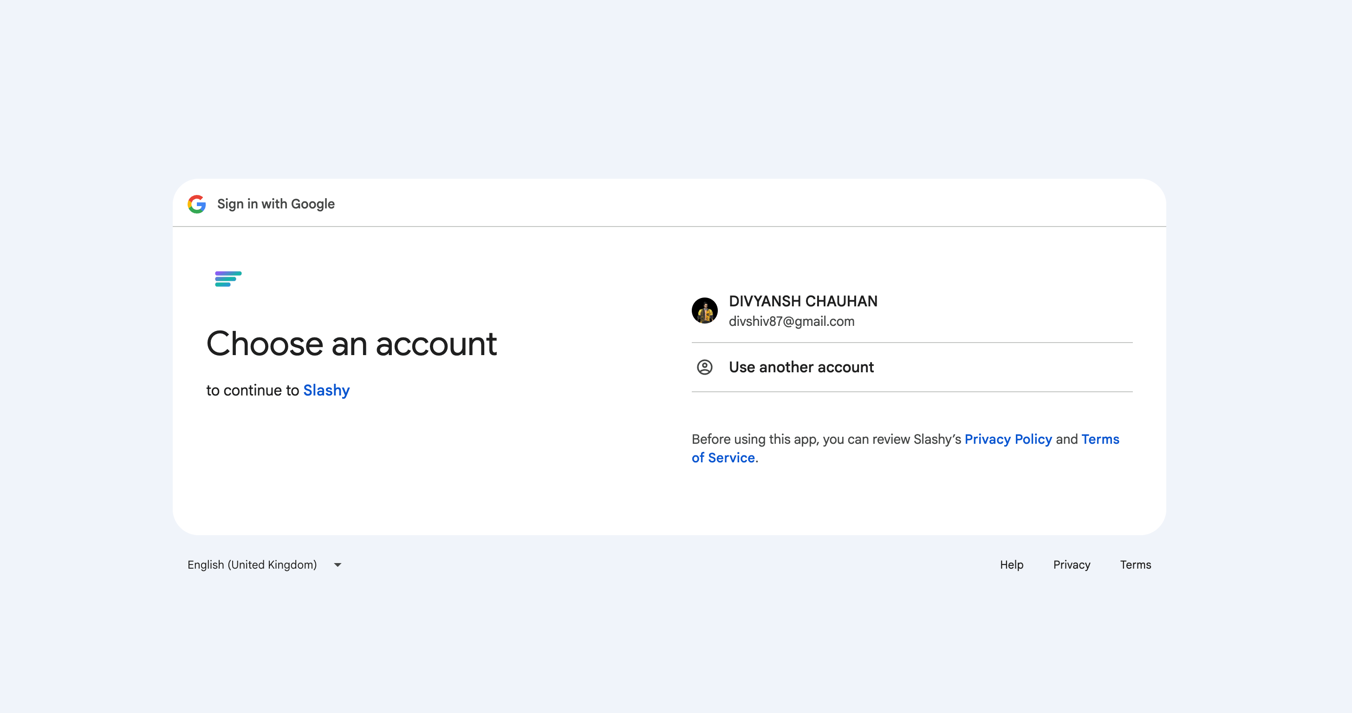Select Use another account

tap(912, 367)
